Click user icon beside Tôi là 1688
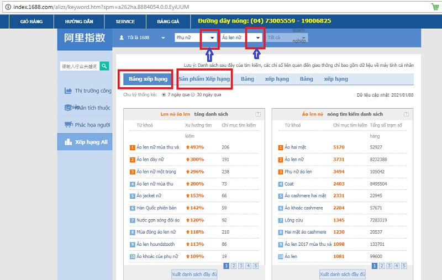The width and height of the screenshot is (442, 280). [122, 38]
